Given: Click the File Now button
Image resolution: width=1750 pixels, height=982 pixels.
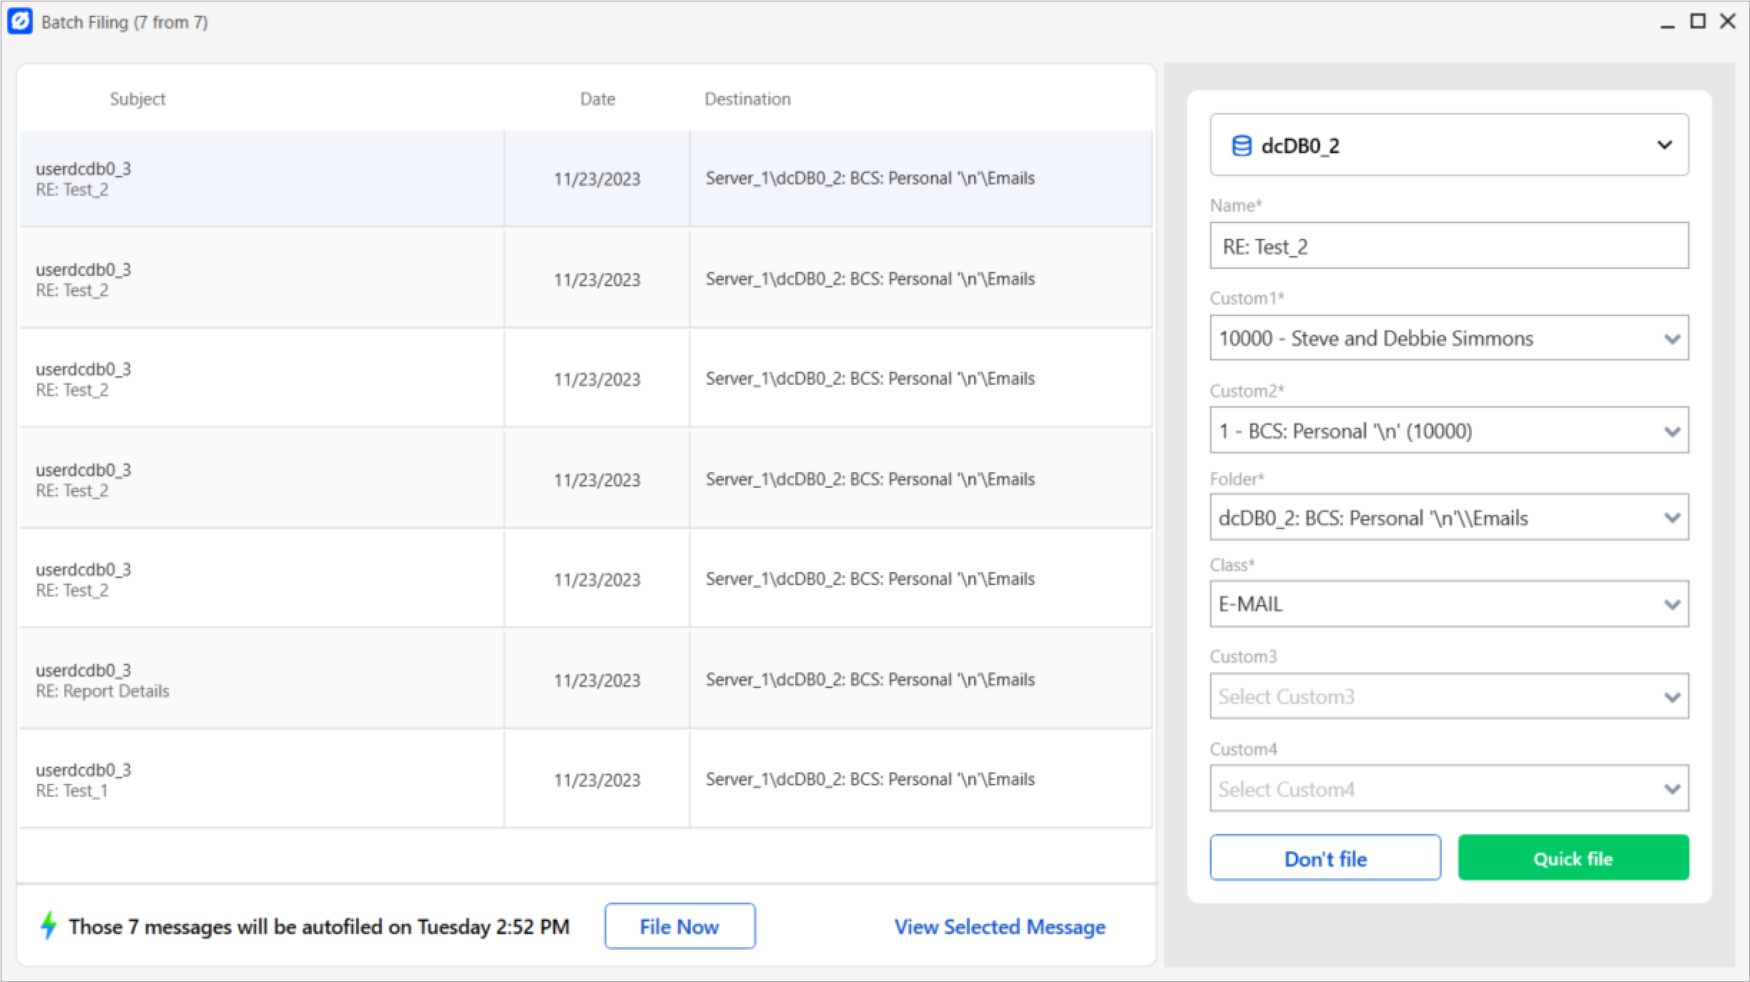Looking at the screenshot, I should pyautogui.click(x=679, y=925).
